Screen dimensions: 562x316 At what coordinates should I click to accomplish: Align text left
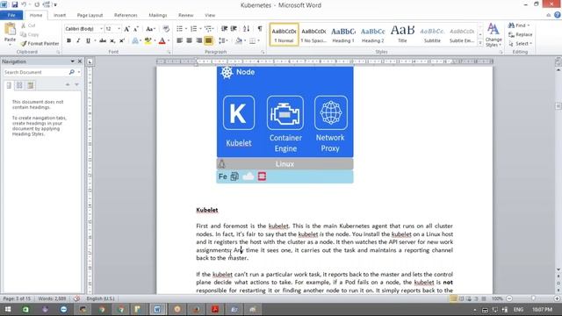pyautogui.click(x=179, y=41)
